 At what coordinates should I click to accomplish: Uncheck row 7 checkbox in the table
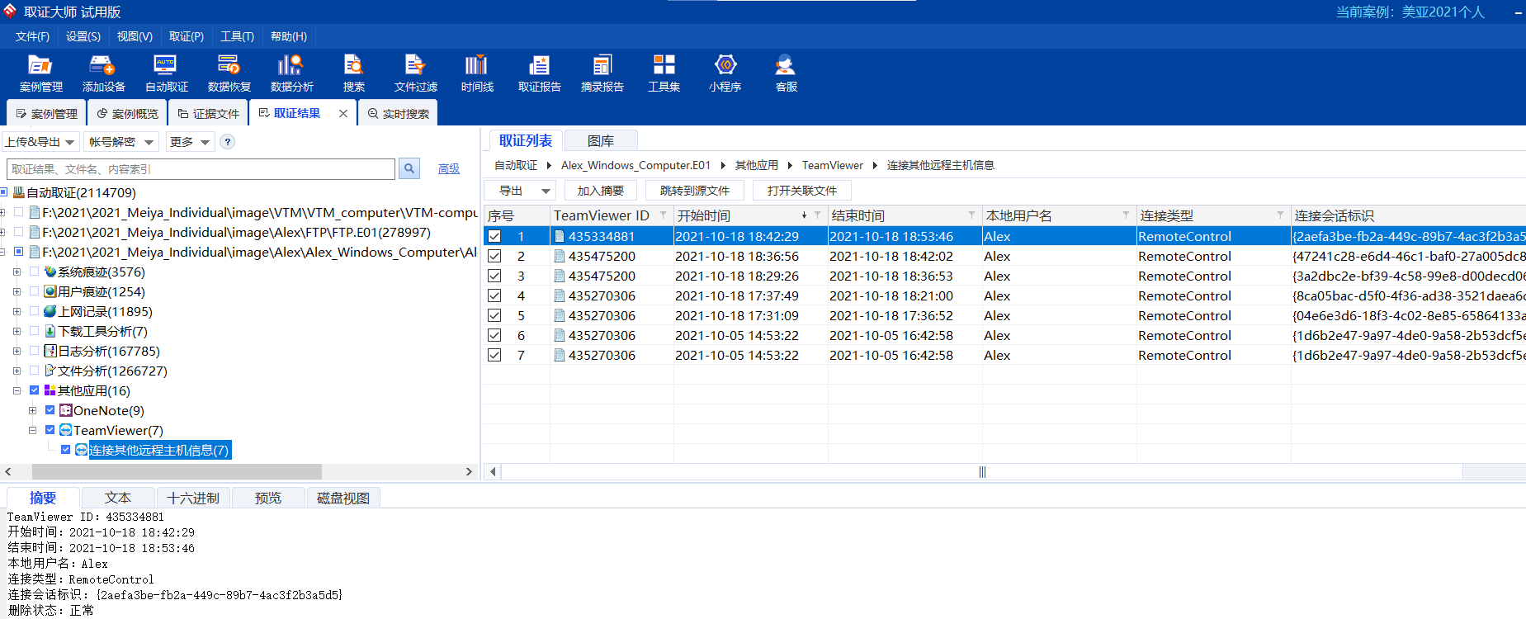pyautogui.click(x=494, y=355)
